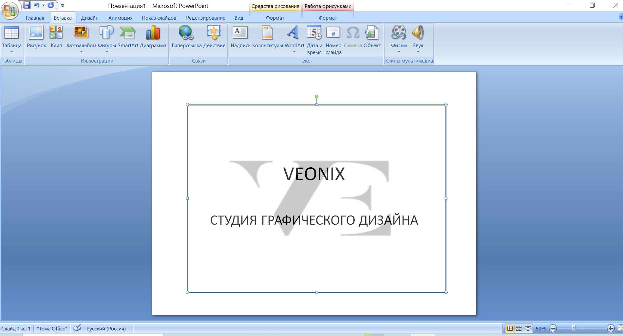Click the Русский (Россия) language button
623x336 pixels.
[106, 328]
